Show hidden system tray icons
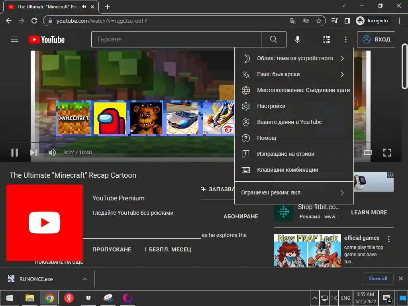The height and width of the screenshot is (306, 408). [x=314, y=298]
